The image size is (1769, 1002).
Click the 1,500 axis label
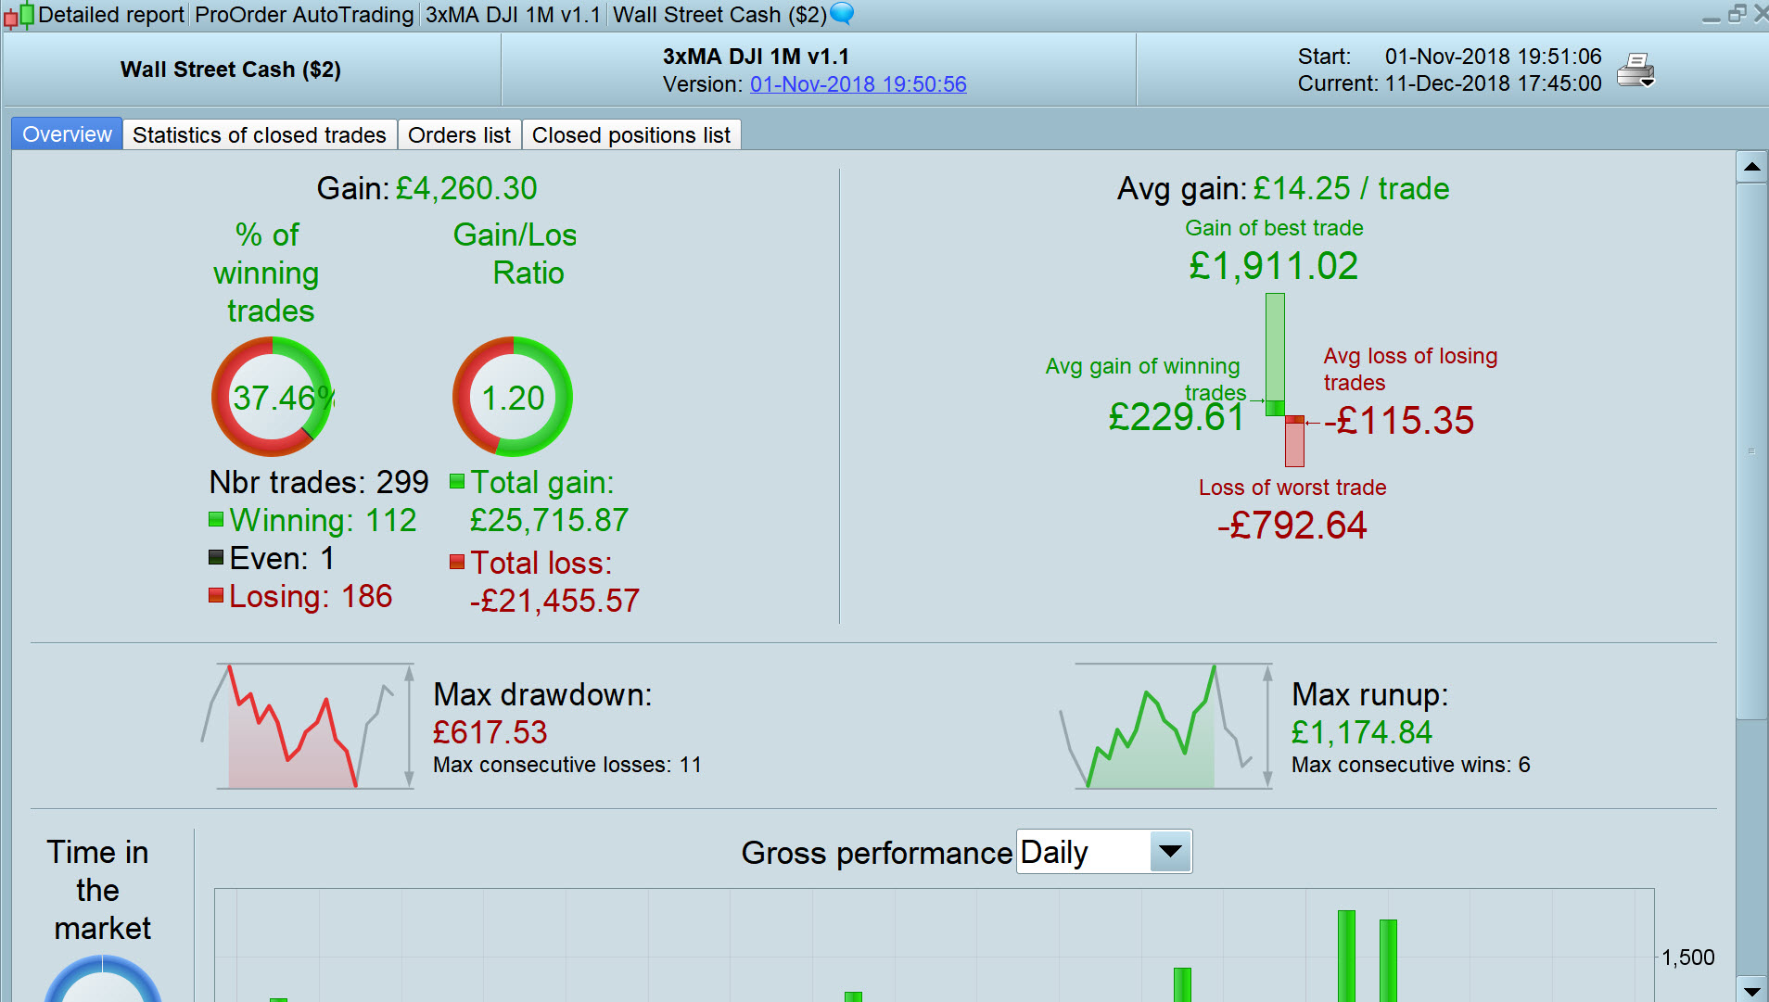tap(1688, 958)
